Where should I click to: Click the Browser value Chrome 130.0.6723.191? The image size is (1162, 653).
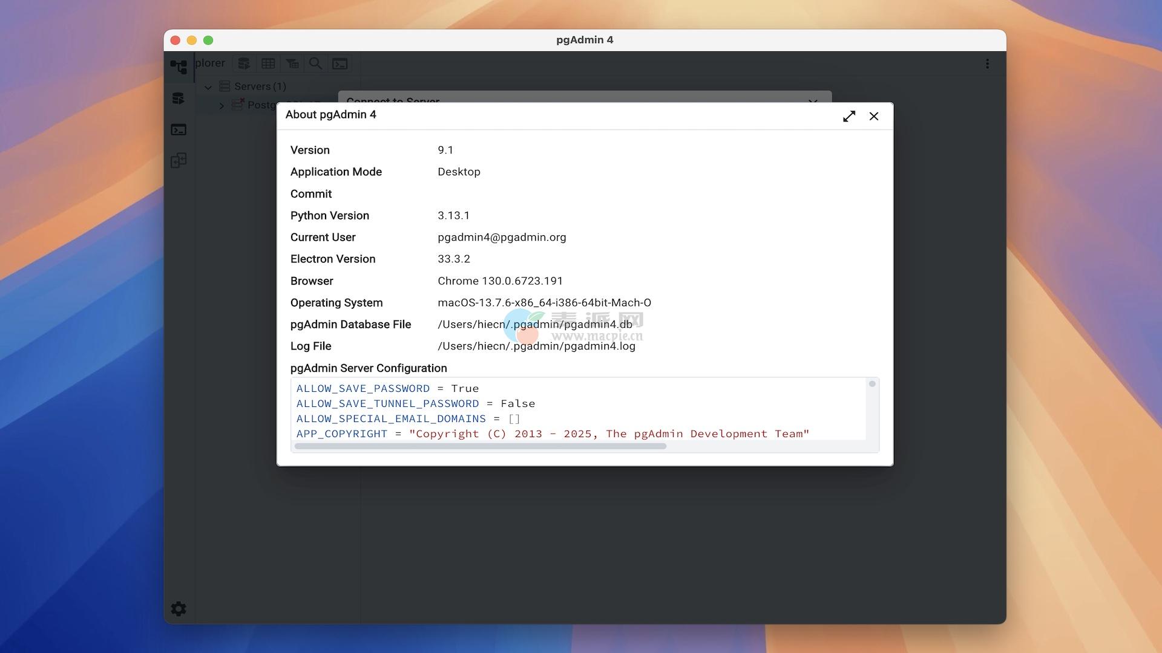tap(500, 281)
